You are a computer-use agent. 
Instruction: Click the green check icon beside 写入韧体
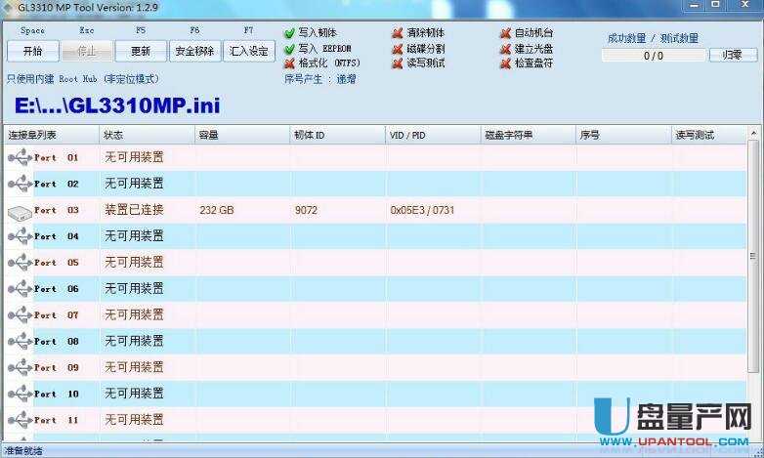(289, 33)
